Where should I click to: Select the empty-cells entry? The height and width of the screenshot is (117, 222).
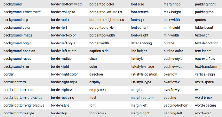pyautogui.click(x=98, y=90)
